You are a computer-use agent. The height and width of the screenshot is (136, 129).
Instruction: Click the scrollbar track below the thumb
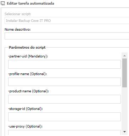coord(124,108)
